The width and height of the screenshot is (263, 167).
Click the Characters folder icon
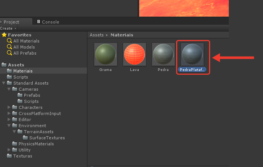[x=14, y=107]
